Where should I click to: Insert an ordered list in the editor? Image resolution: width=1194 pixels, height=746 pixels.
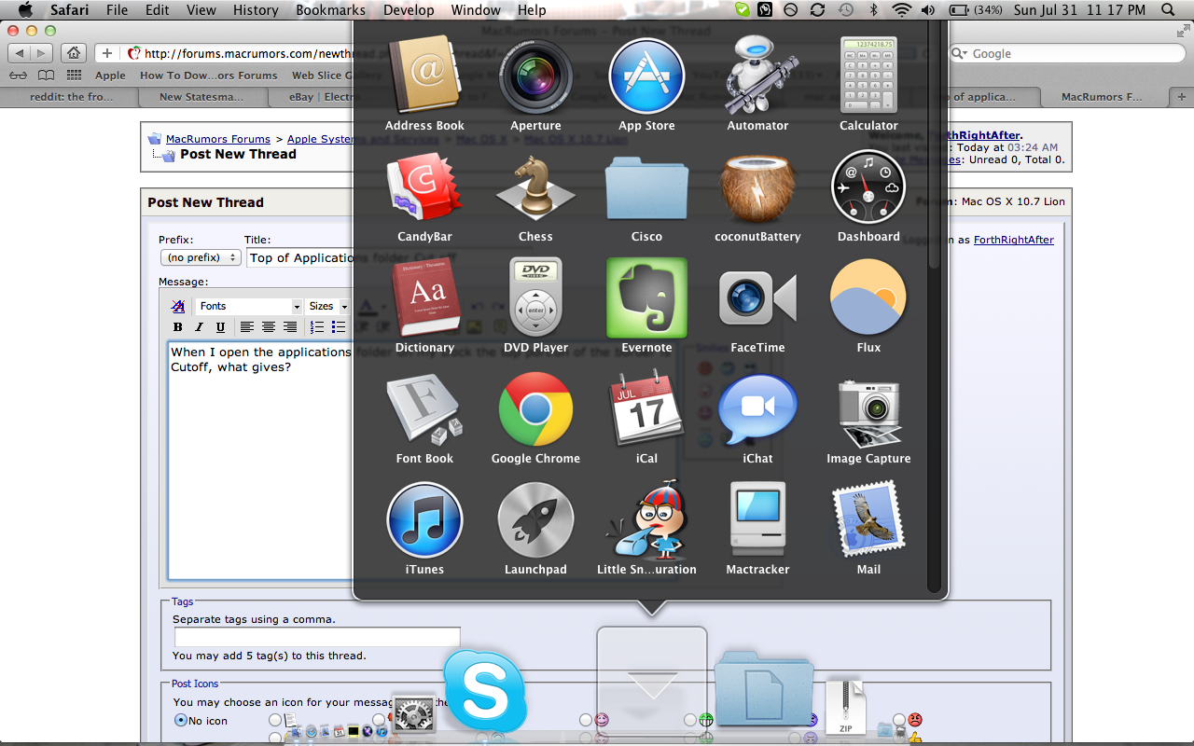click(316, 327)
